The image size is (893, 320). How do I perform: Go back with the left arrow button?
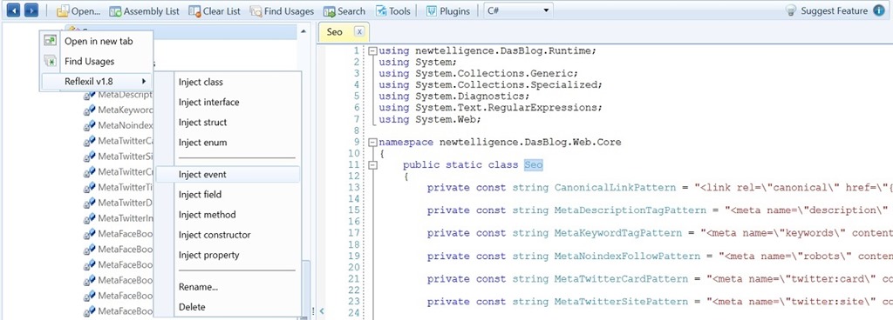(13, 10)
